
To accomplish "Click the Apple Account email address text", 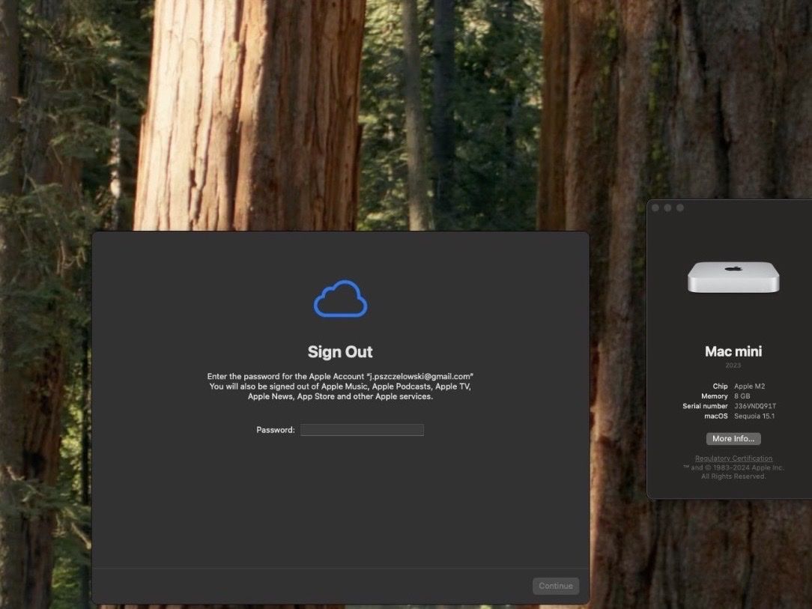I will tap(420, 377).
